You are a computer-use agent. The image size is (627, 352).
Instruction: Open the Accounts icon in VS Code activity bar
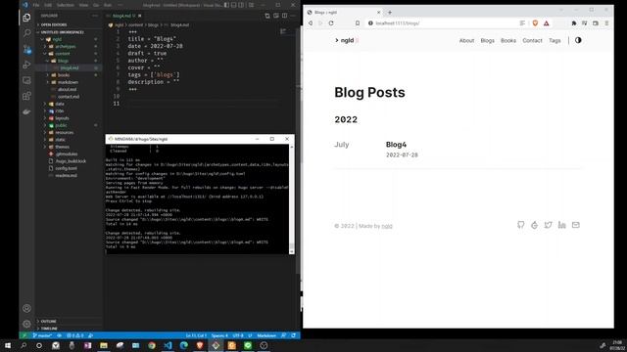point(26,308)
